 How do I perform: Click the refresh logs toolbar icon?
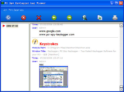8,18
